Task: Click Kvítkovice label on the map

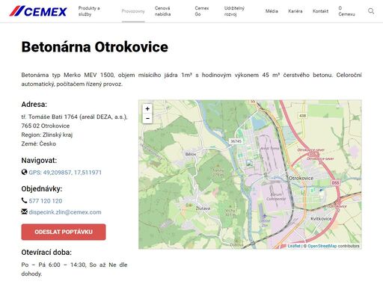Action: (321, 219)
